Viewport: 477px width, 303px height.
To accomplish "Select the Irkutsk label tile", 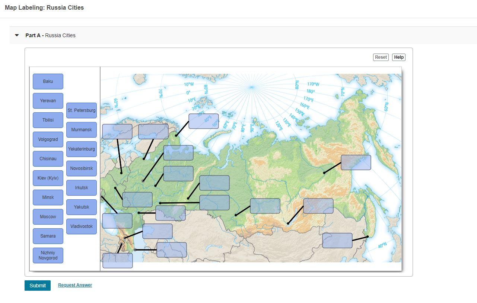I will click(82, 188).
